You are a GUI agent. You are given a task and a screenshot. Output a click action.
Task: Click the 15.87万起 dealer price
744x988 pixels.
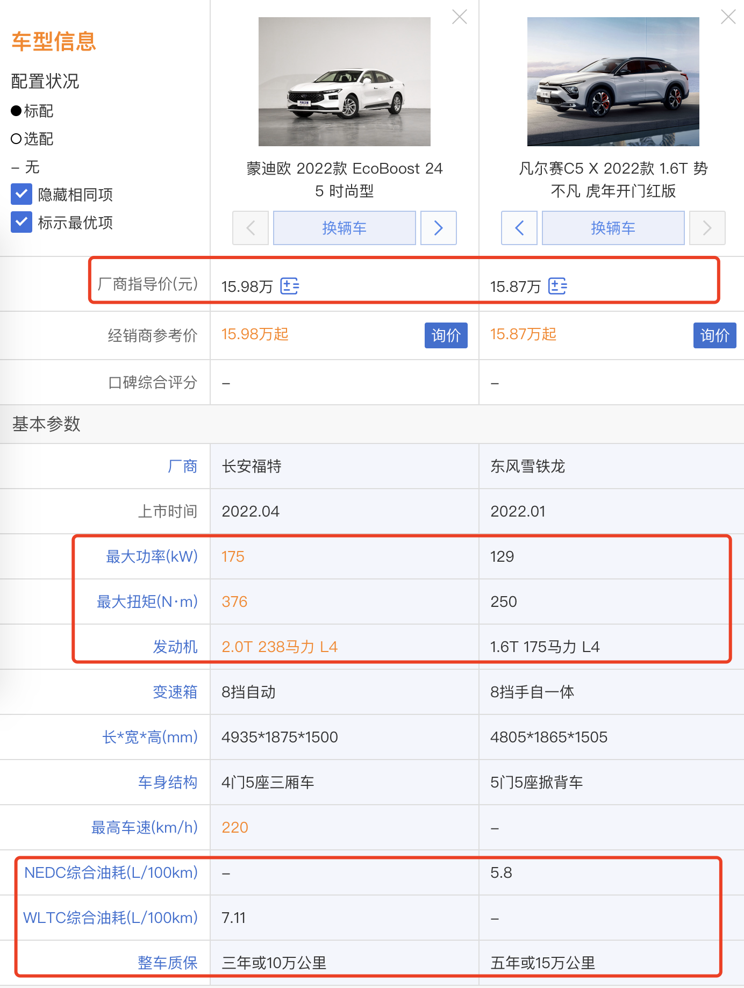tap(523, 334)
